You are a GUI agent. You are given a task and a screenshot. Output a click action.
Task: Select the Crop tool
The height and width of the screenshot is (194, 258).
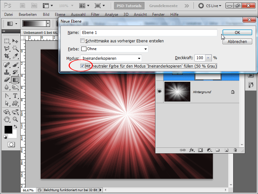click(7, 56)
